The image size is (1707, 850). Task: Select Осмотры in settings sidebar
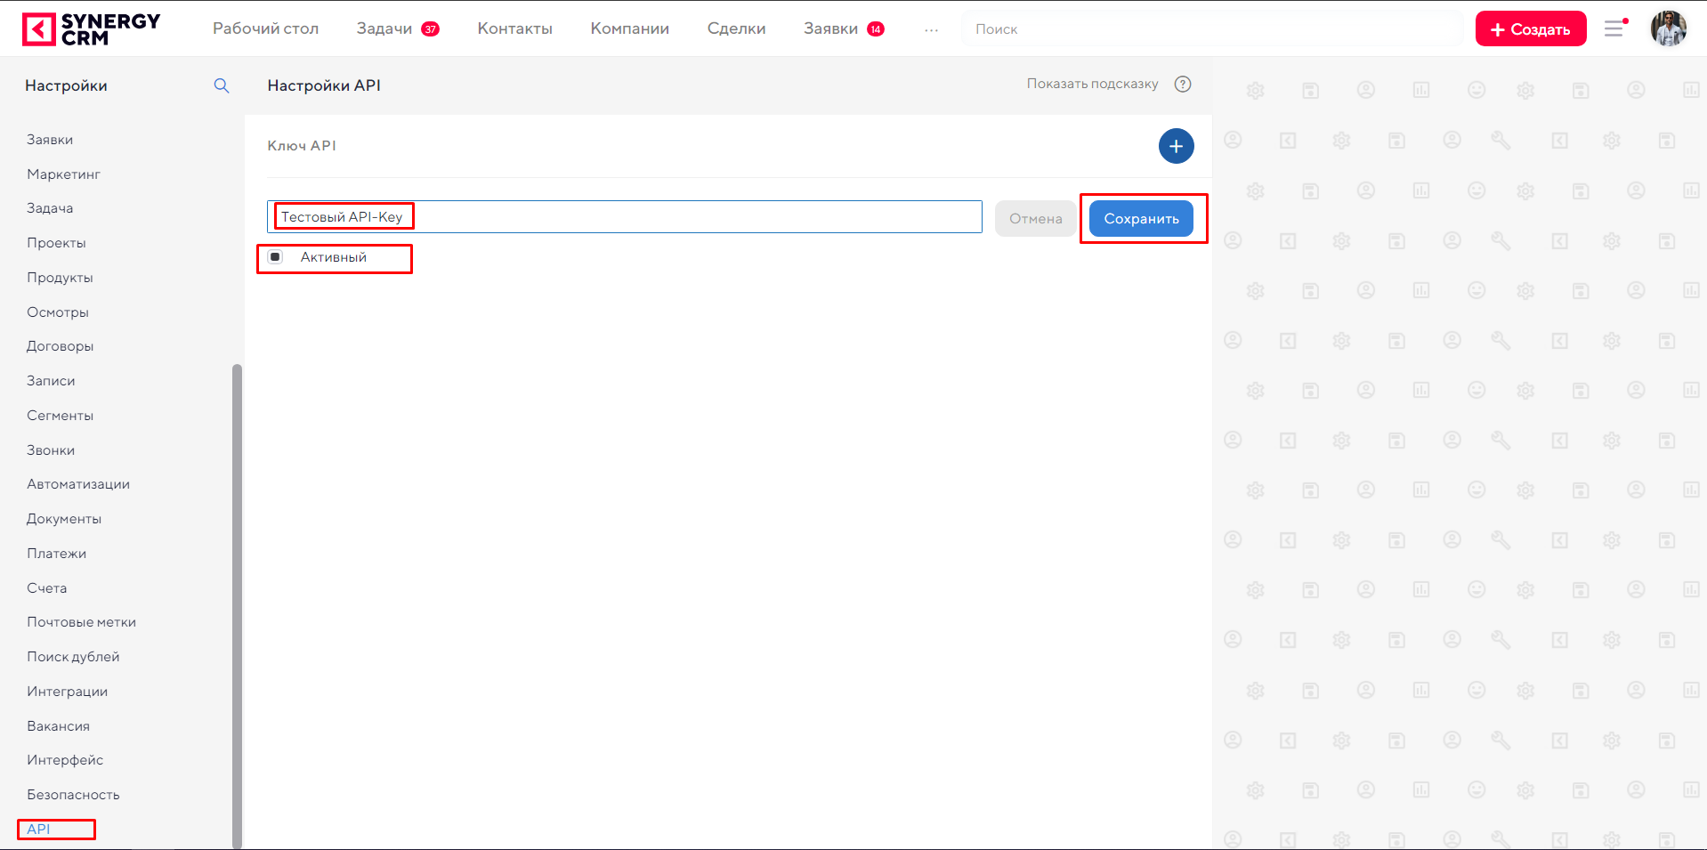pyautogui.click(x=58, y=312)
